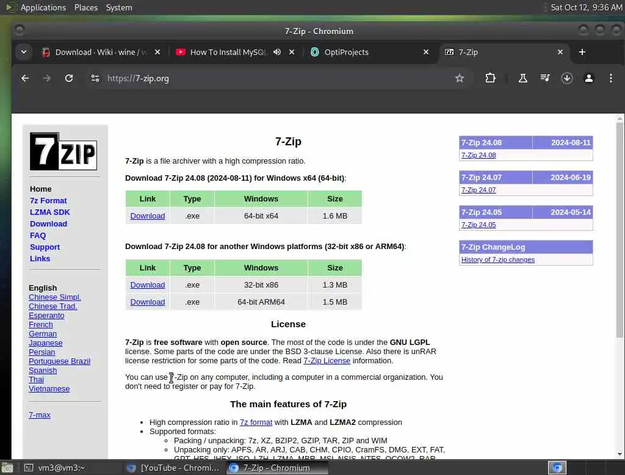Click the 7-Zip logo image
Viewport: 625px width, 475px height.
pos(63,151)
